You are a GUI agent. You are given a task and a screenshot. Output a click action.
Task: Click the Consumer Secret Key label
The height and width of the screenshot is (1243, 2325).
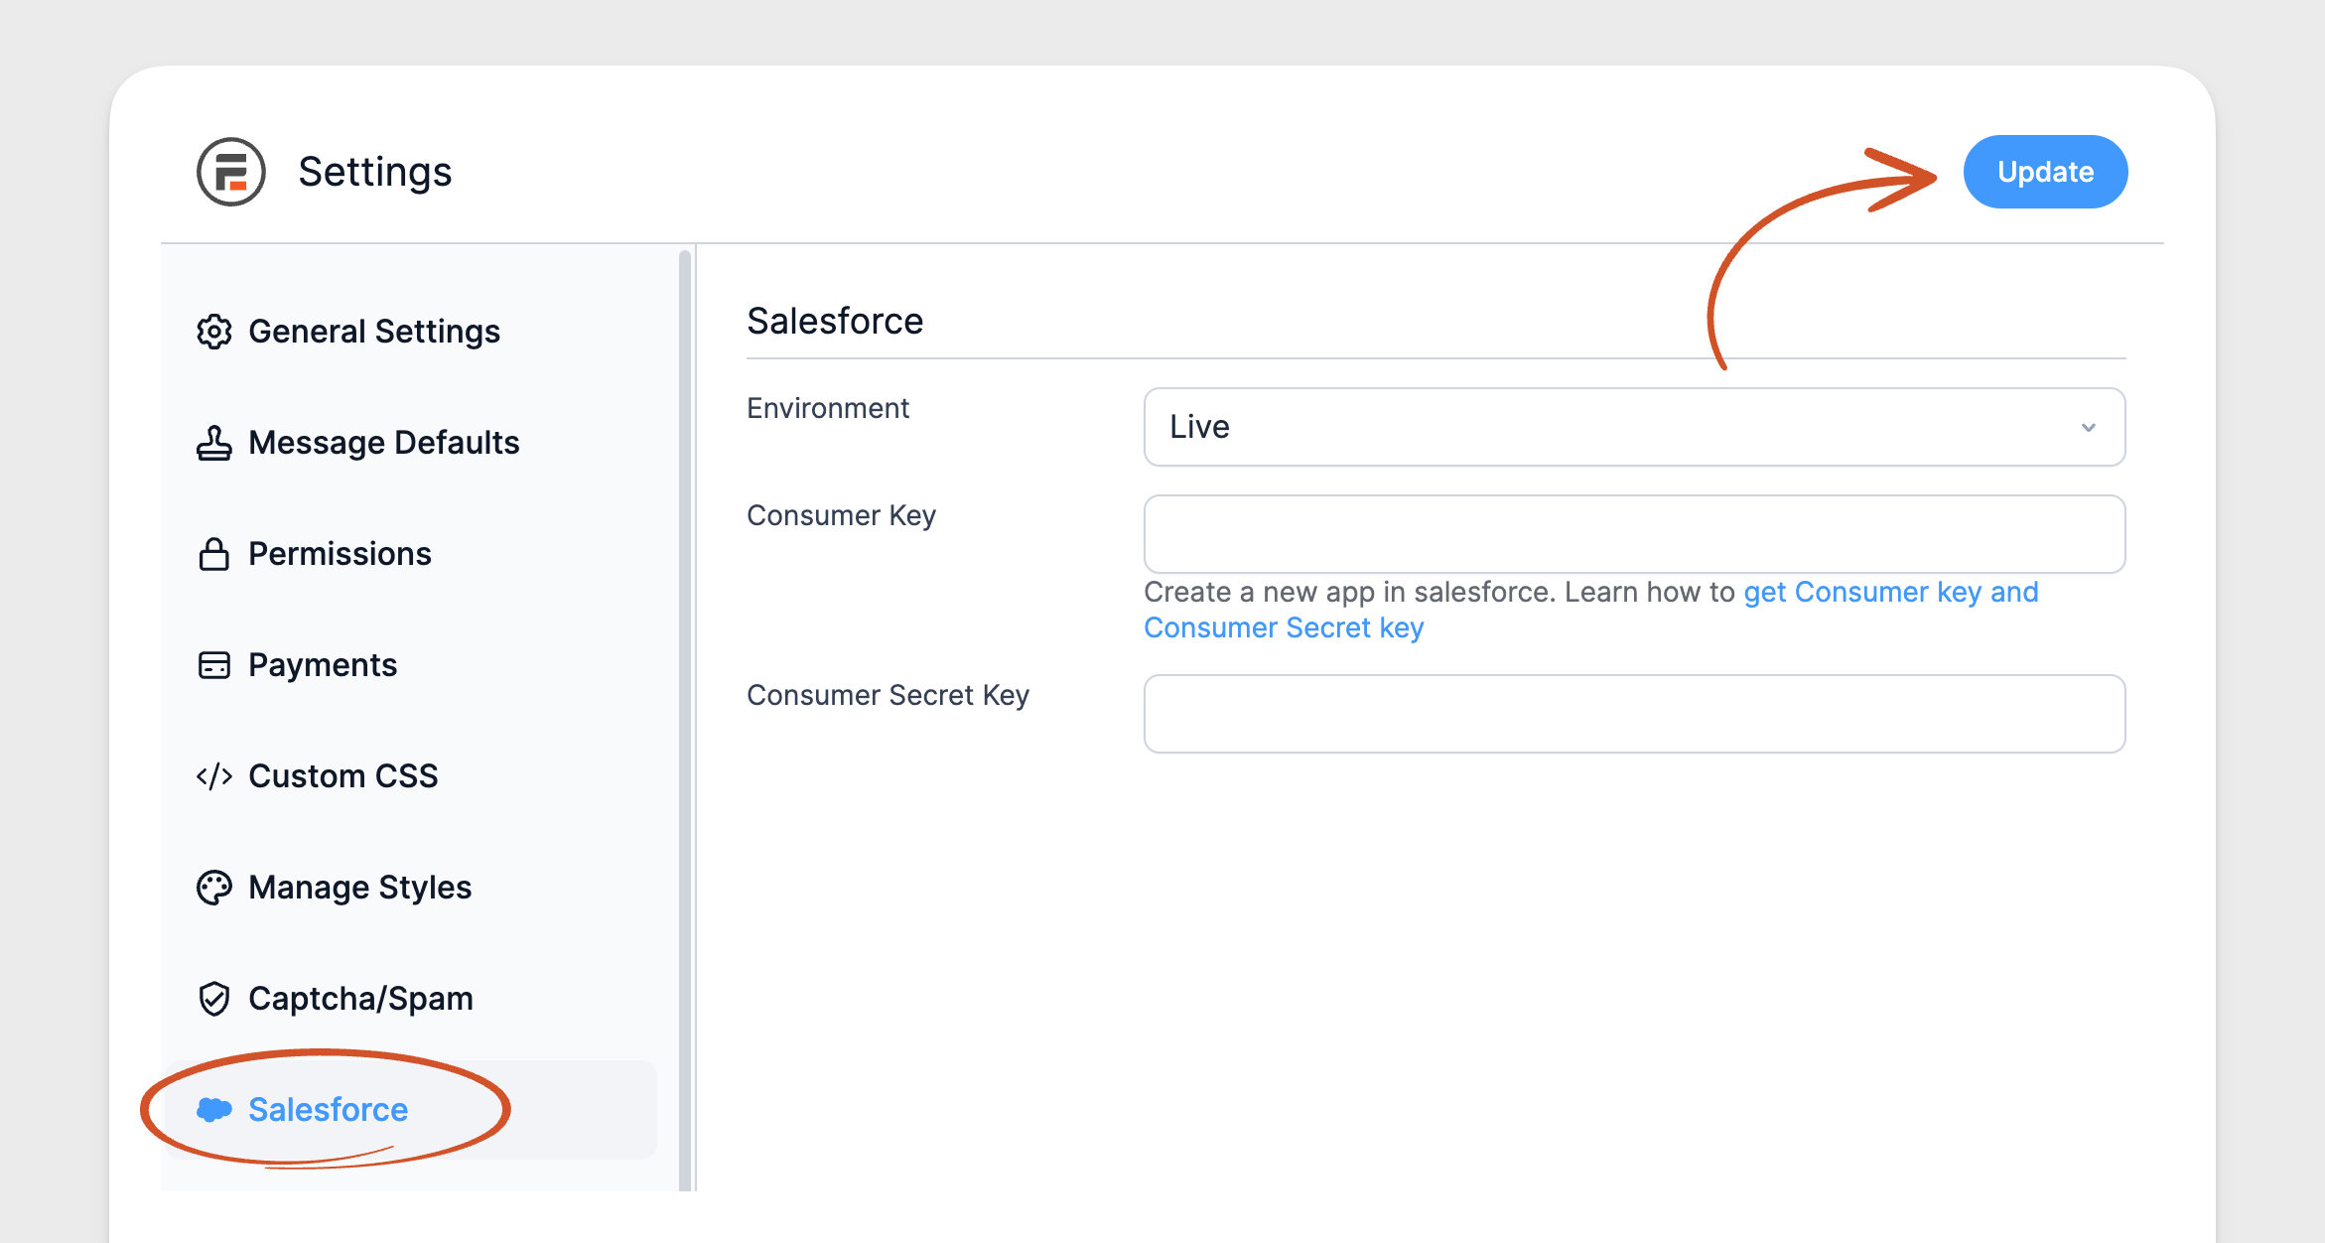tap(888, 695)
